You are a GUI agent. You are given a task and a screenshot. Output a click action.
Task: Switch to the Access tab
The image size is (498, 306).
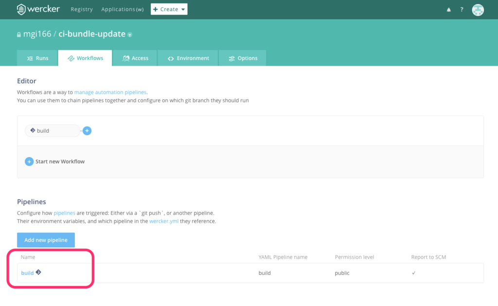135,58
